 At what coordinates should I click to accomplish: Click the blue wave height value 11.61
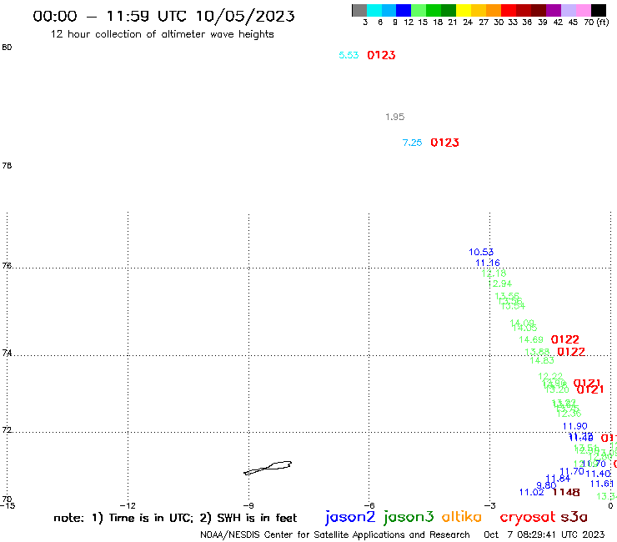tap(602, 484)
